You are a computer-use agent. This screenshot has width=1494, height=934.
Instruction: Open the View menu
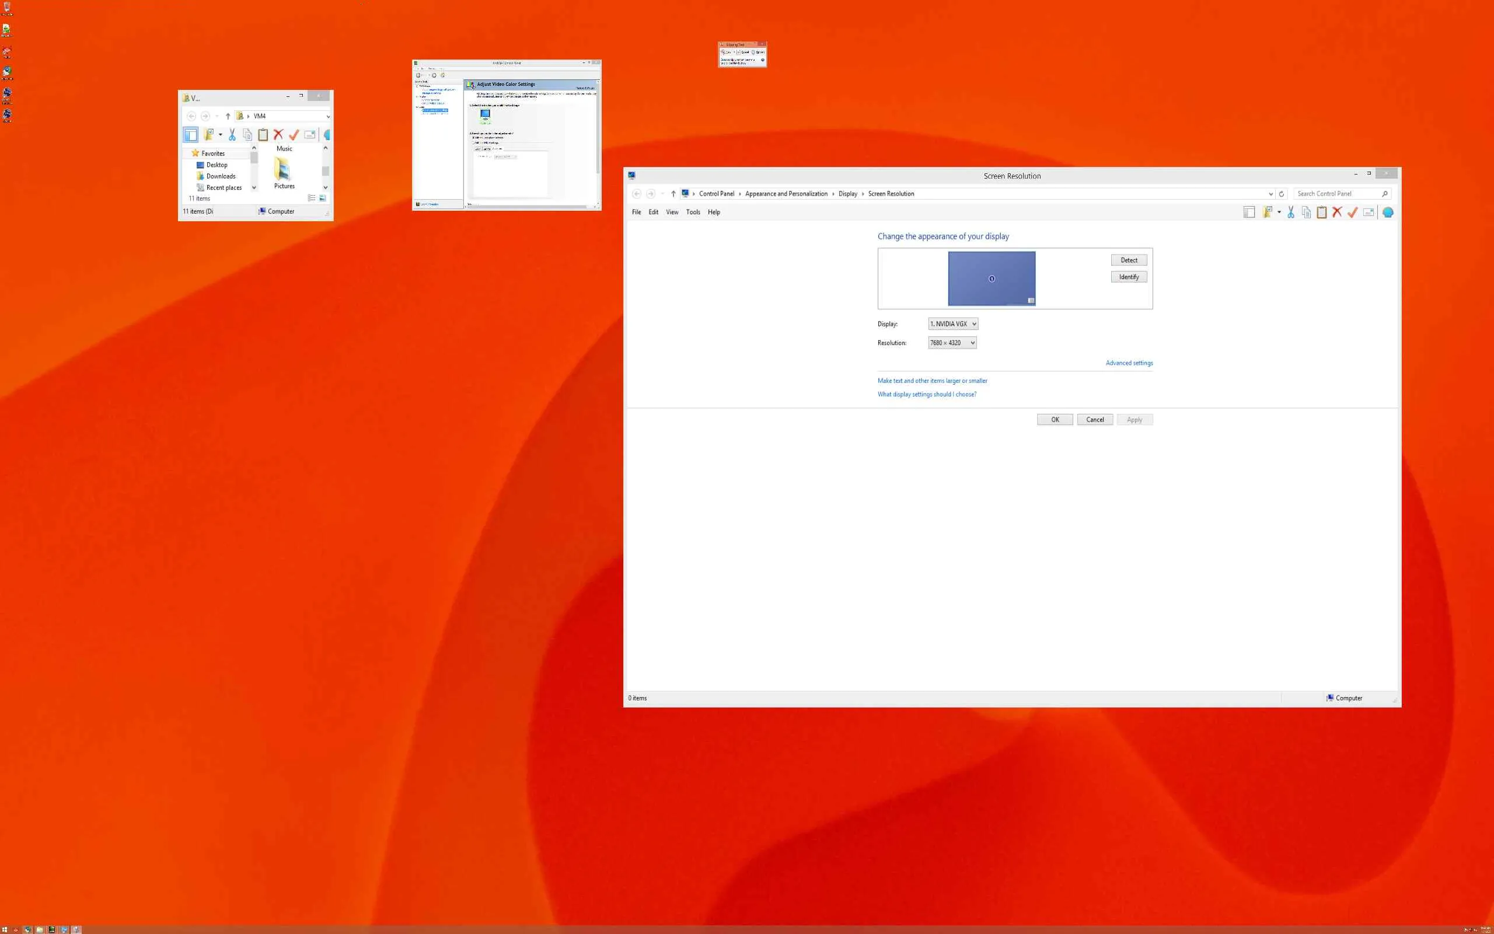(672, 212)
